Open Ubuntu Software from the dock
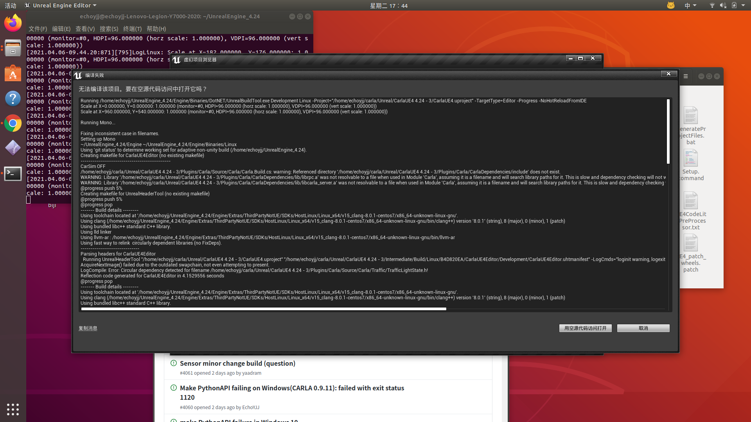The height and width of the screenshot is (422, 751). click(x=13, y=73)
